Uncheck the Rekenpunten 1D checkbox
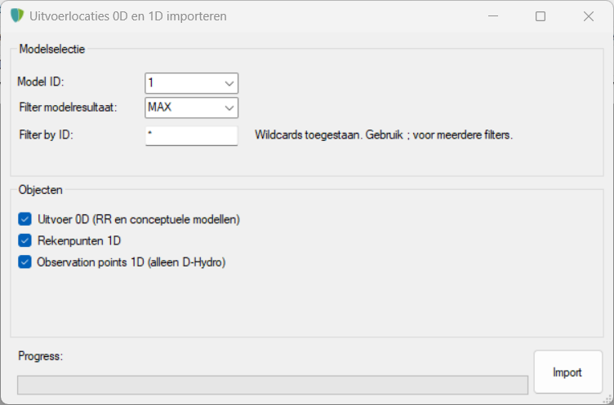The width and height of the screenshot is (614, 405). tap(24, 240)
